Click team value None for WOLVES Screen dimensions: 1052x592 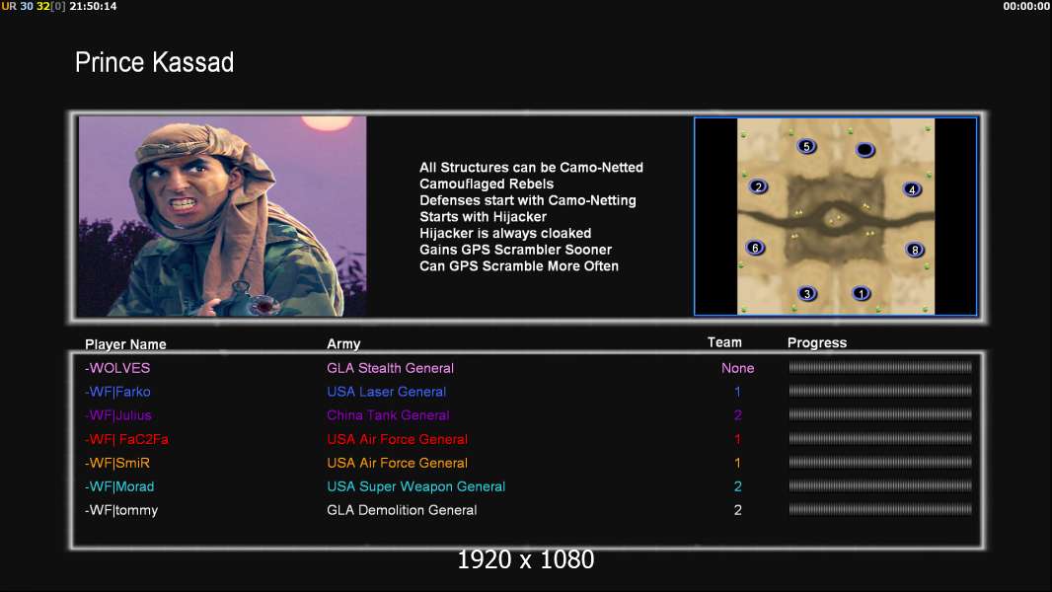pyautogui.click(x=737, y=368)
